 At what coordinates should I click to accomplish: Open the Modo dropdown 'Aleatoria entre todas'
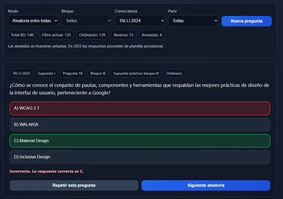(33, 21)
